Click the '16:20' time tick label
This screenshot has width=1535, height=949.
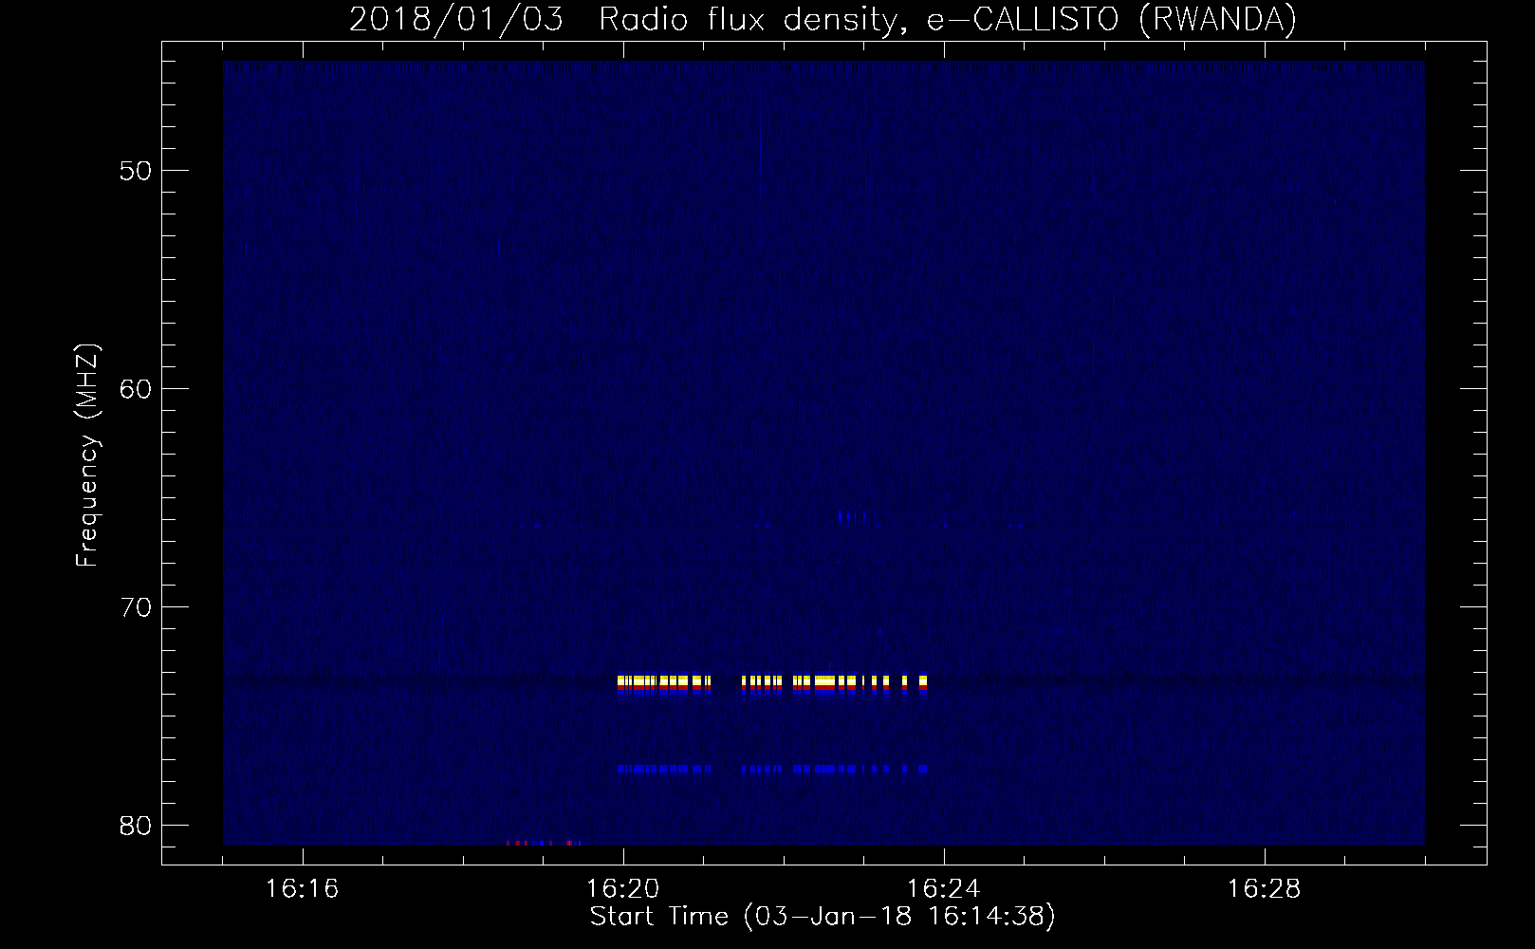click(623, 889)
